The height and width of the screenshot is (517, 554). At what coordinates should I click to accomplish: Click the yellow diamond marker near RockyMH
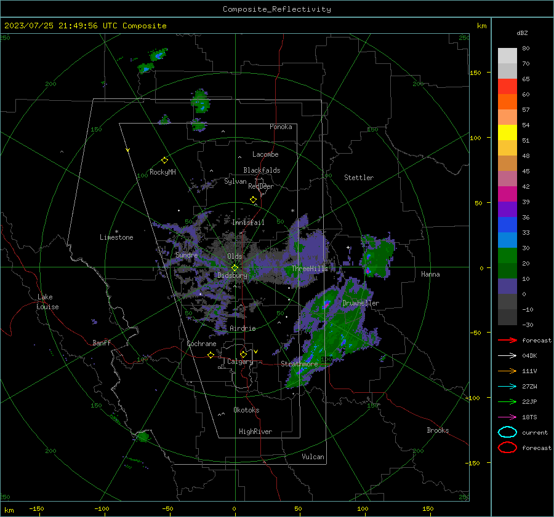pyautogui.click(x=164, y=160)
